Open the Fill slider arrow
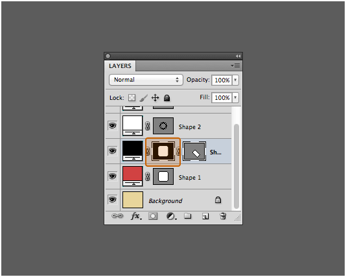346x277 pixels. 235,97
